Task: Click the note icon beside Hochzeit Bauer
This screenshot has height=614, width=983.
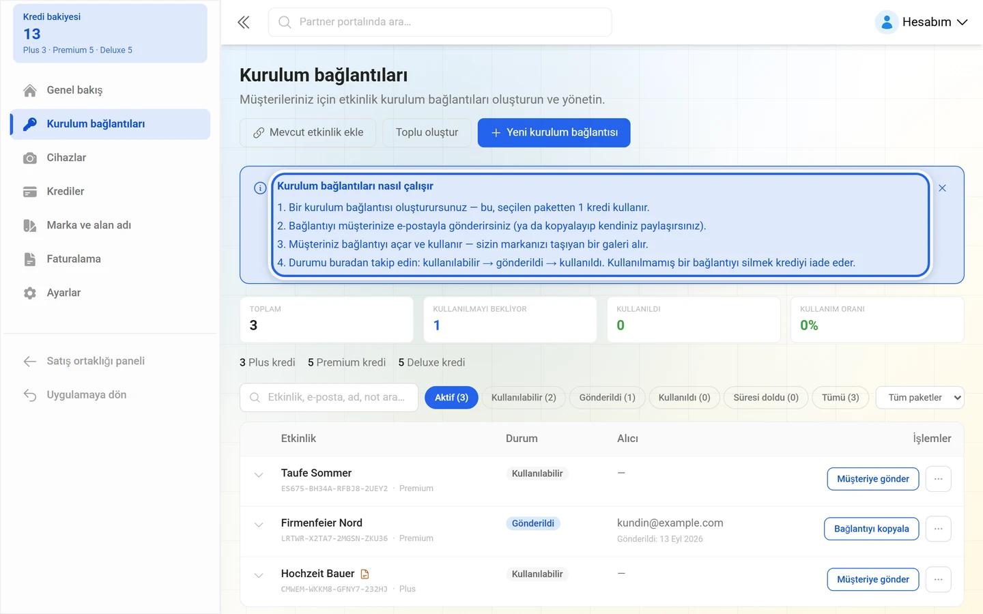Action: pyautogui.click(x=365, y=574)
